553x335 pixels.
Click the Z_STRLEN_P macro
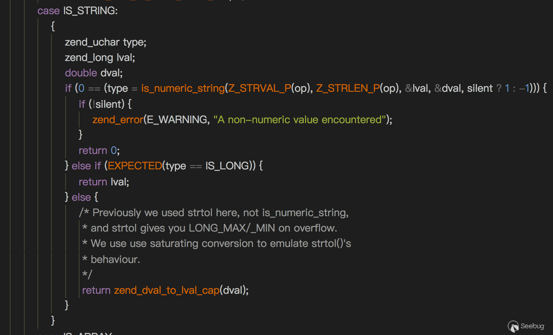coord(348,88)
